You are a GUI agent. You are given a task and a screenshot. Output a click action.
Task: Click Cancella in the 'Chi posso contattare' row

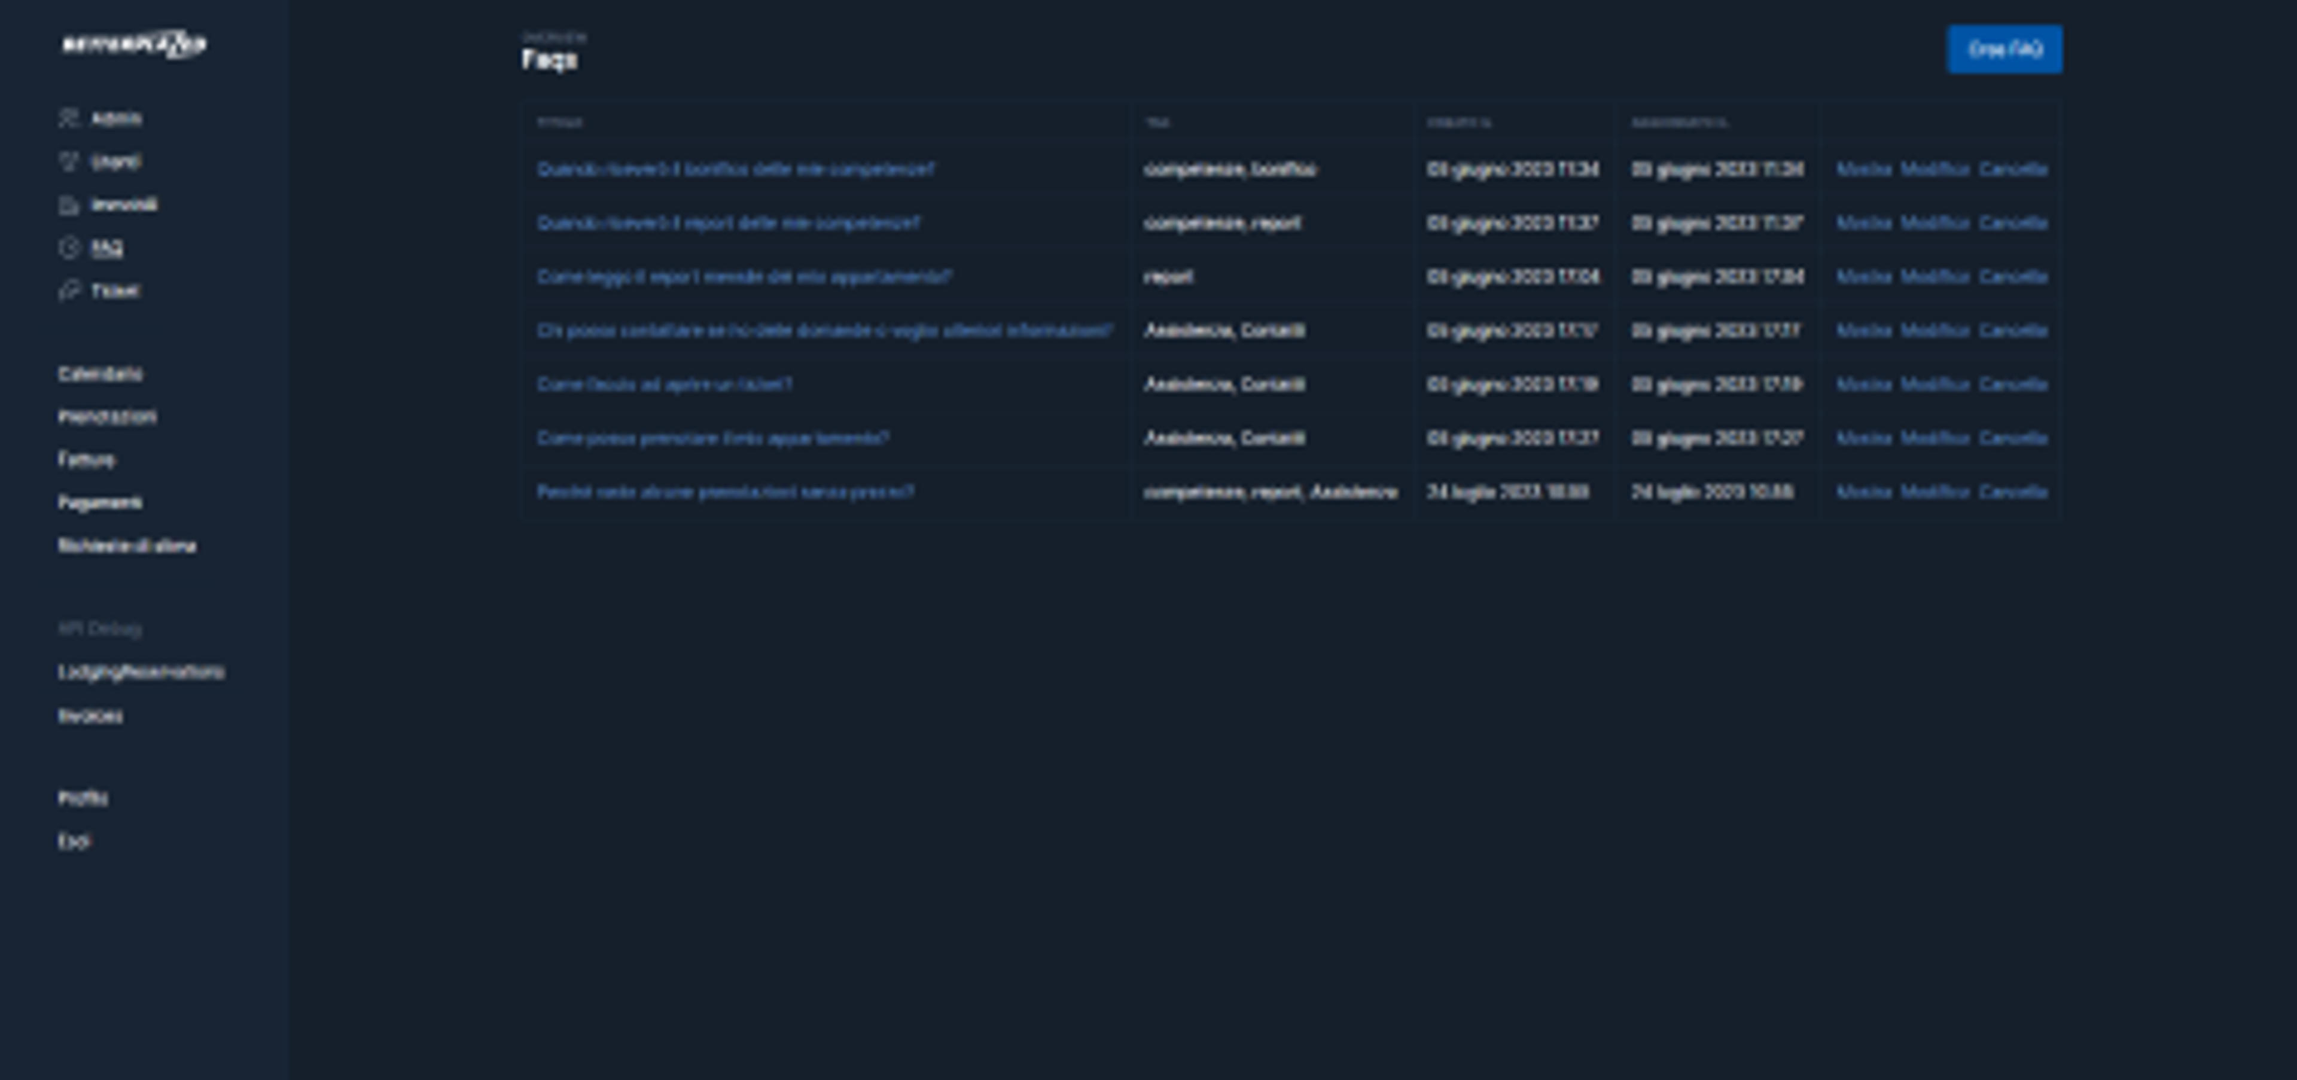point(2013,331)
